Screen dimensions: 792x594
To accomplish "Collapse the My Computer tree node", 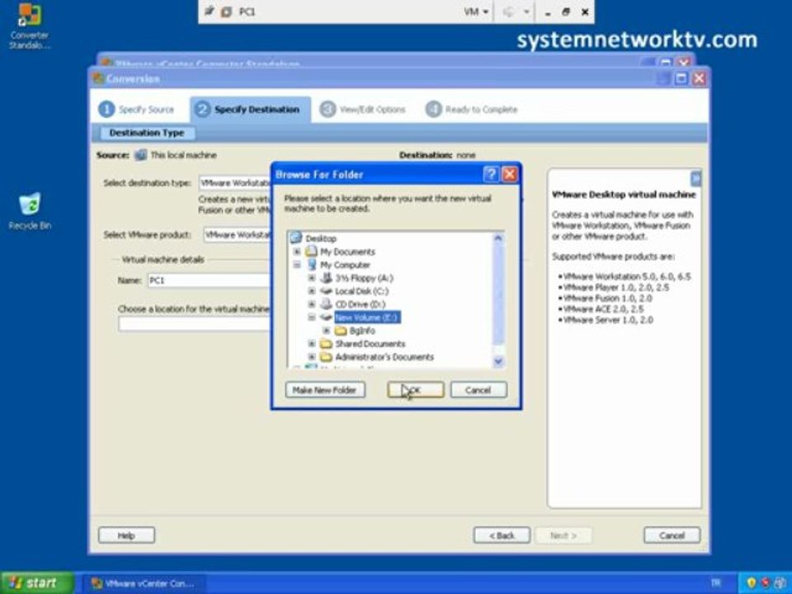I will pyautogui.click(x=297, y=264).
